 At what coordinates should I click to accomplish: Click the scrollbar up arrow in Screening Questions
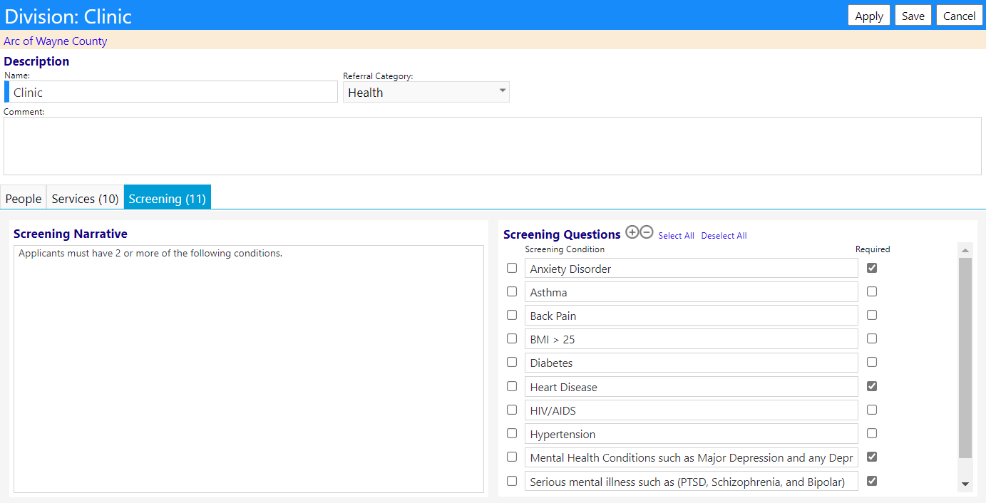[x=965, y=250]
